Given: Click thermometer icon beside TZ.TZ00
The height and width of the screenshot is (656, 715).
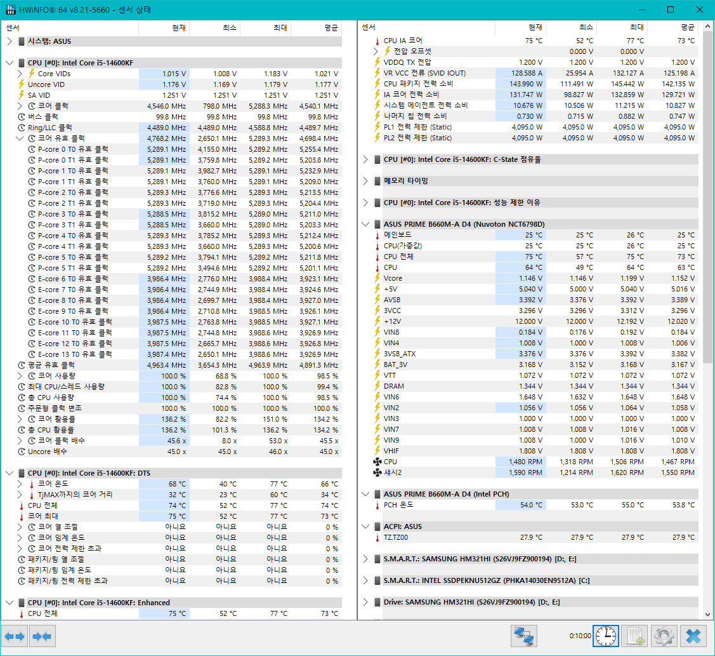Looking at the screenshot, I should 377,537.
